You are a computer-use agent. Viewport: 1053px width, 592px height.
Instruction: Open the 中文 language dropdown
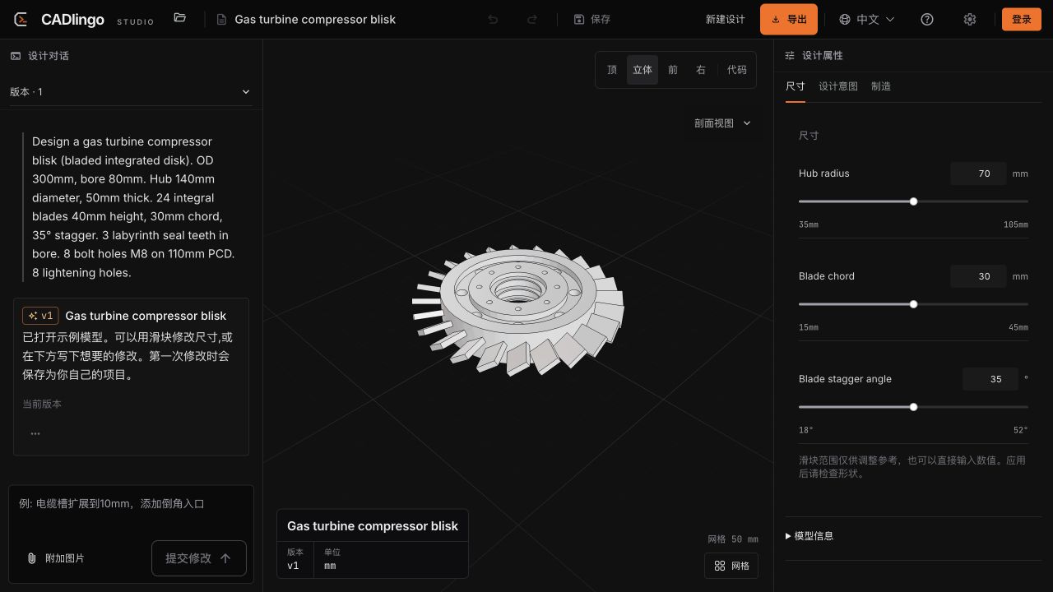pos(866,19)
